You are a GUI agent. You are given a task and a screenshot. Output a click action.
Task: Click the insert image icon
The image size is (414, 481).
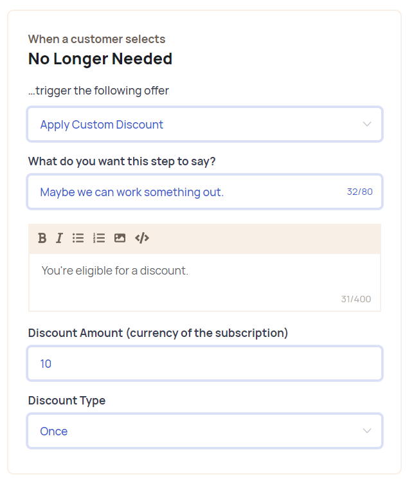(x=120, y=238)
